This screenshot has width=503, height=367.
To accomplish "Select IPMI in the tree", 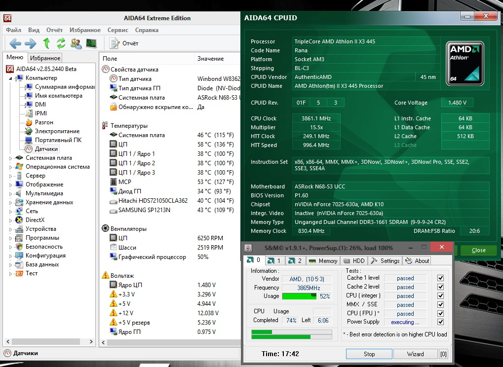I will pyautogui.click(x=36, y=113).
